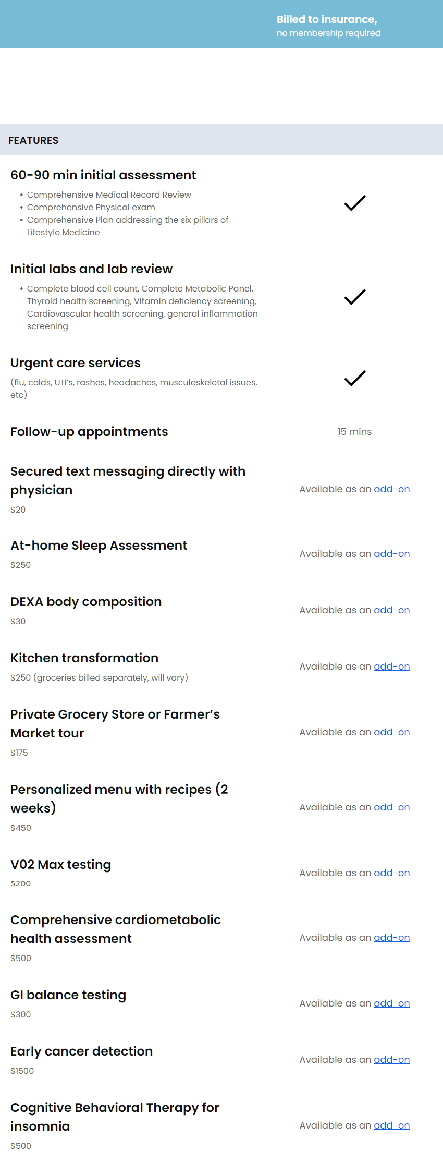Follow the DEXA body composition add-on link
443x1163 pixels.
pyautogui.click(x=392, y=610)
